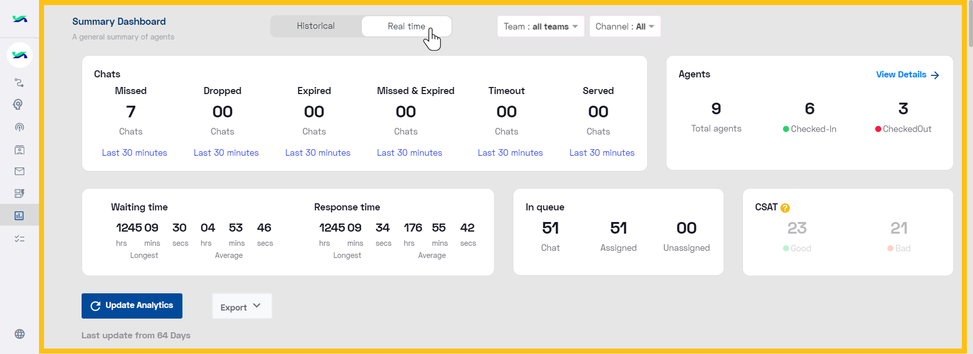Open the Agents View Details link
This screenshot has height=354, width=973.
(x=908, y=75)
